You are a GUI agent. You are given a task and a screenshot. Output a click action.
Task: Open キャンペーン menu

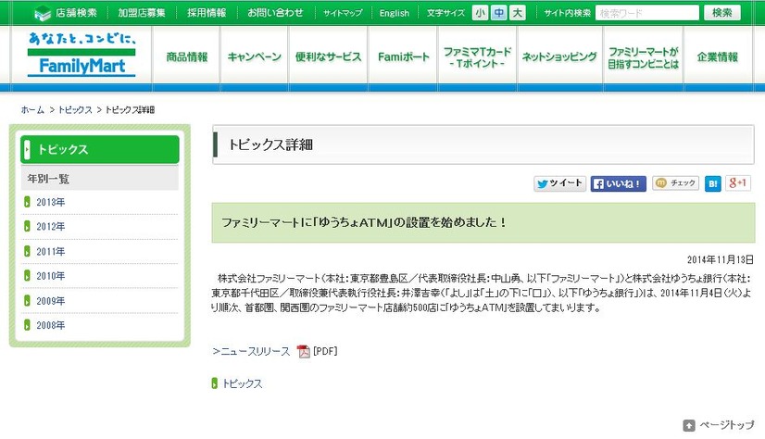pos(254,57)
